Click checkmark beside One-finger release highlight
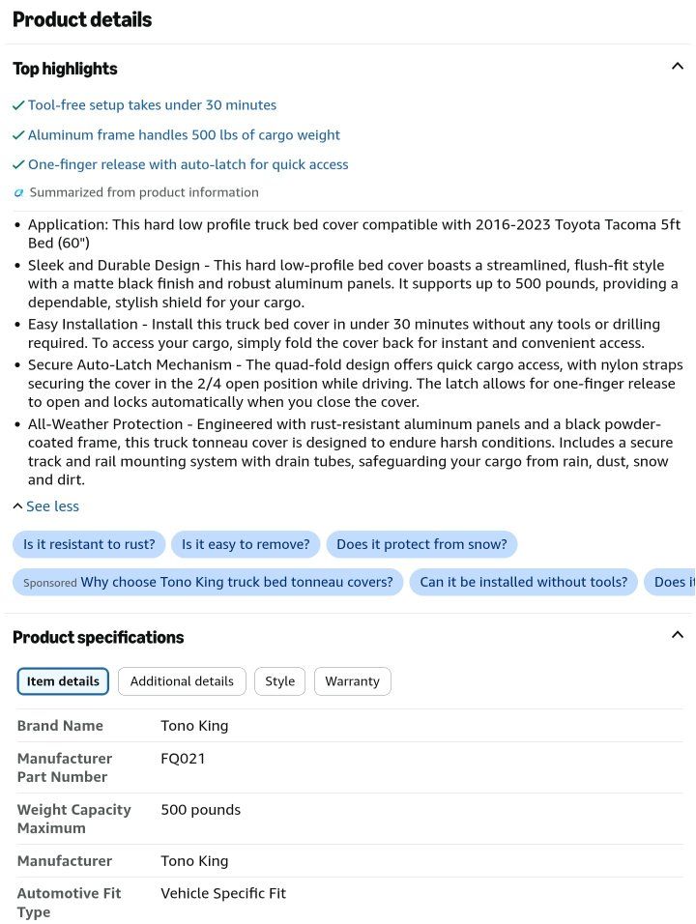Screen dimensions: 696x924 click(x=18, y=164)
